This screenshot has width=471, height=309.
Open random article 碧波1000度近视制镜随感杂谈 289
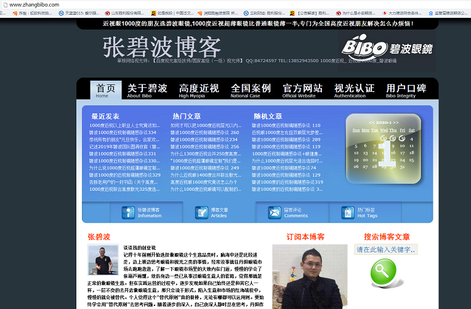(x=286, y=140)
